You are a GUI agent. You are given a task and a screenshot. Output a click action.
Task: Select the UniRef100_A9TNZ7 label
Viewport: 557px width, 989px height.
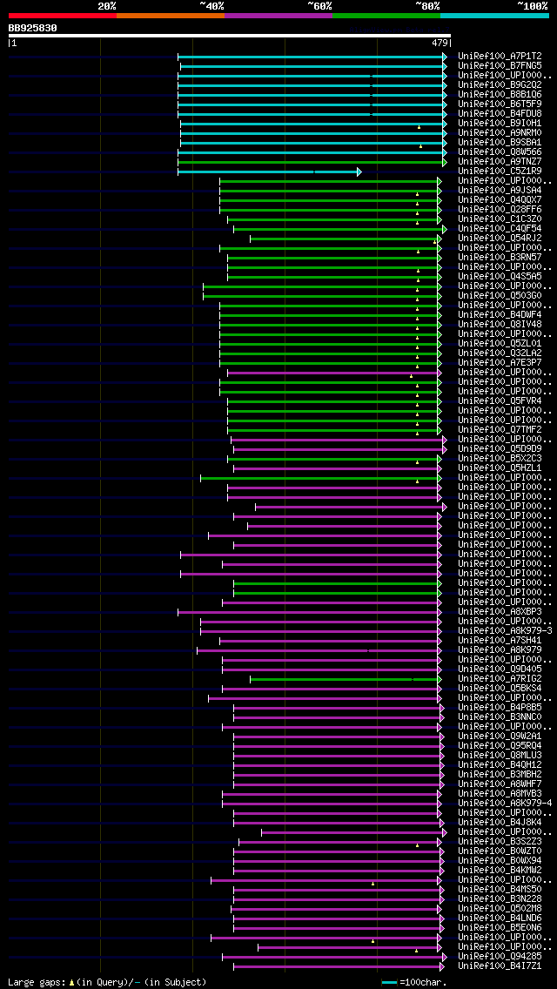(x=500, y=161)
